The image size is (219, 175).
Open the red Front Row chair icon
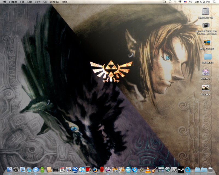click(102, 170)
